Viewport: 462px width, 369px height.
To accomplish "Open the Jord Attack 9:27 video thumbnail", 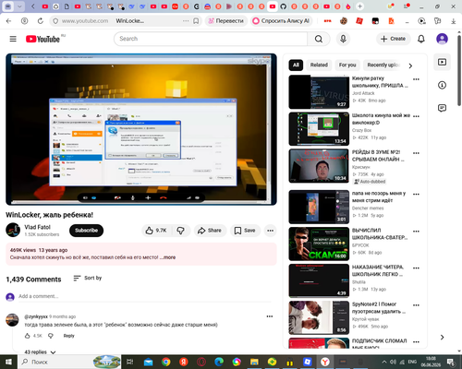I will click(x=319, y=92).
